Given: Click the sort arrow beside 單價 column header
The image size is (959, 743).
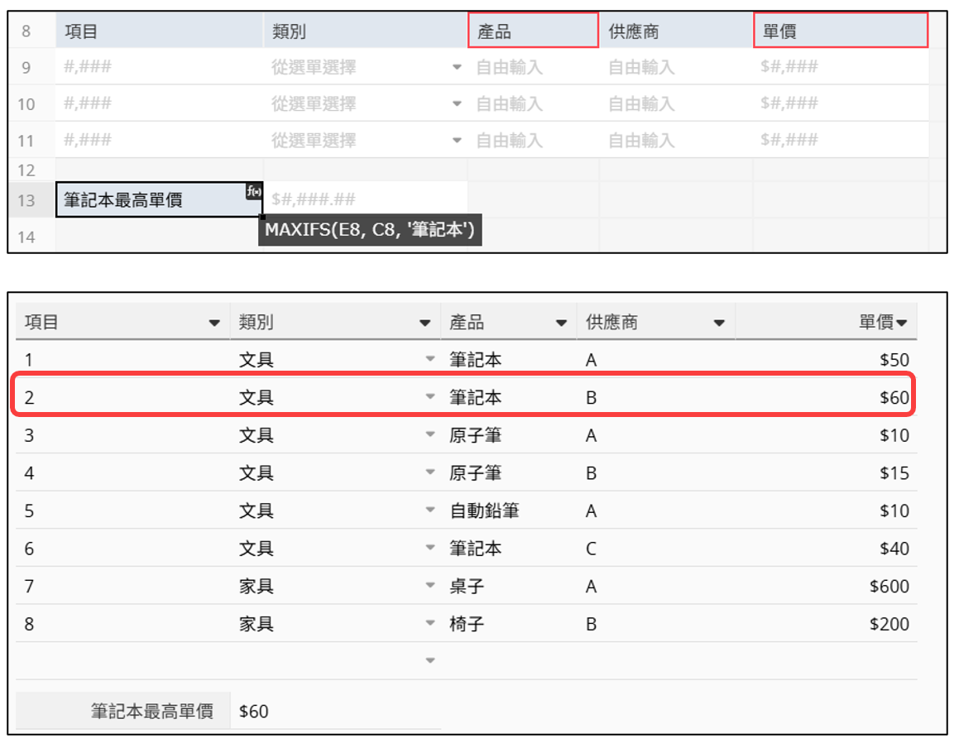Looking at the screenshot, I should 900,323.
